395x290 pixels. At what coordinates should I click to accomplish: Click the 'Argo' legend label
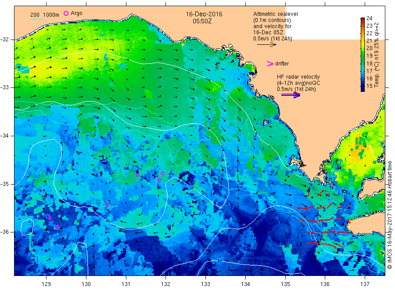point(76,13)
